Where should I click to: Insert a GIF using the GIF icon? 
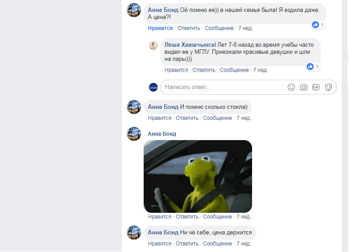(316, 87)
